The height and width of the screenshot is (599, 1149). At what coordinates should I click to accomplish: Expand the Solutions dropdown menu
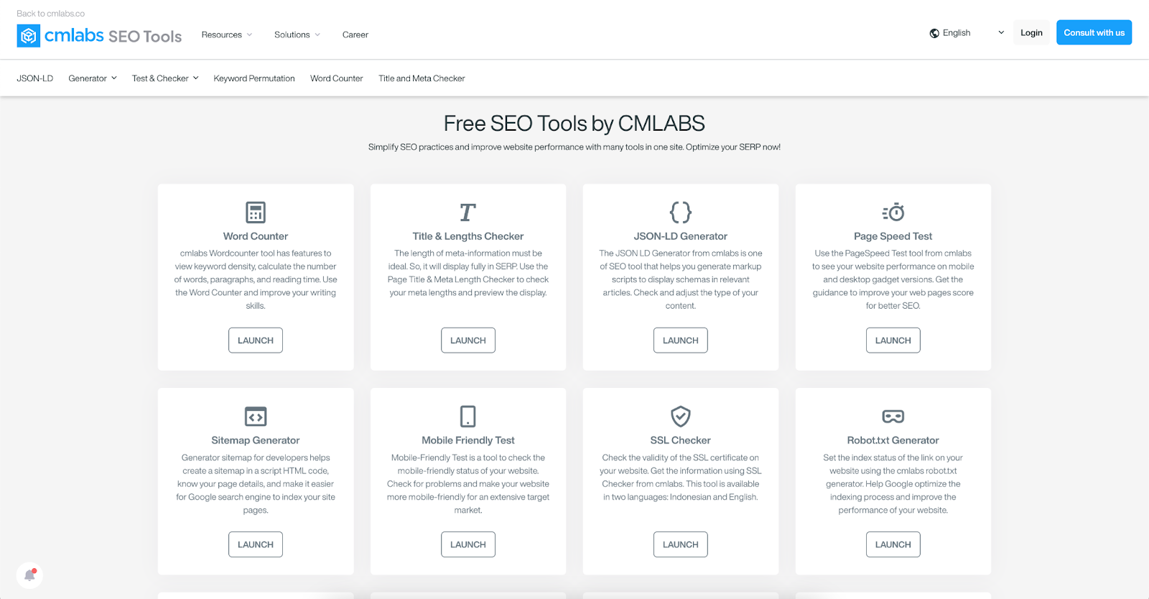point(297,34)
